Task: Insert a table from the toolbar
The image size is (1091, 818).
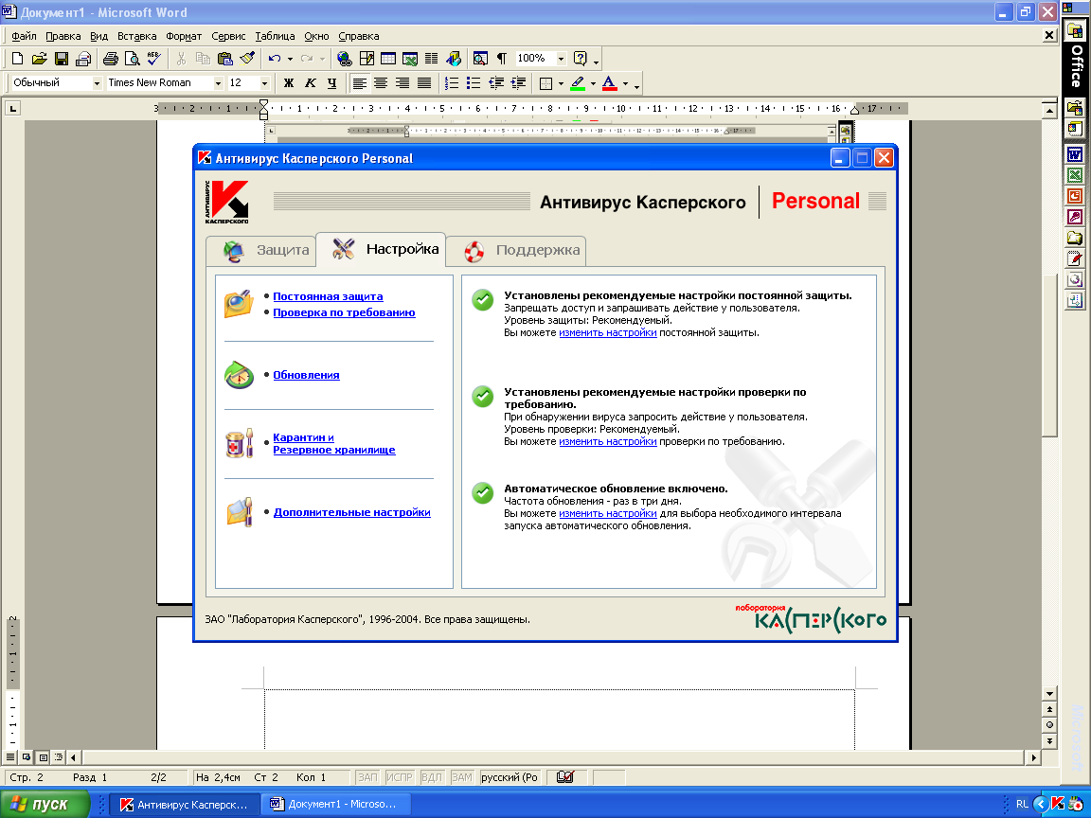Action: 387,59
